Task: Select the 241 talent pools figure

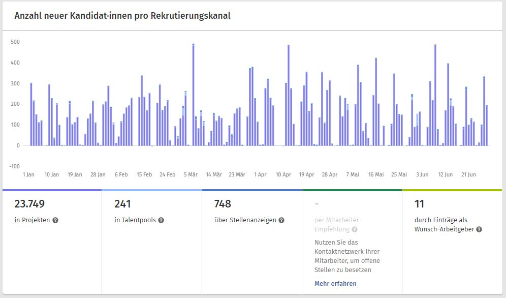Action: pos(122,204)
